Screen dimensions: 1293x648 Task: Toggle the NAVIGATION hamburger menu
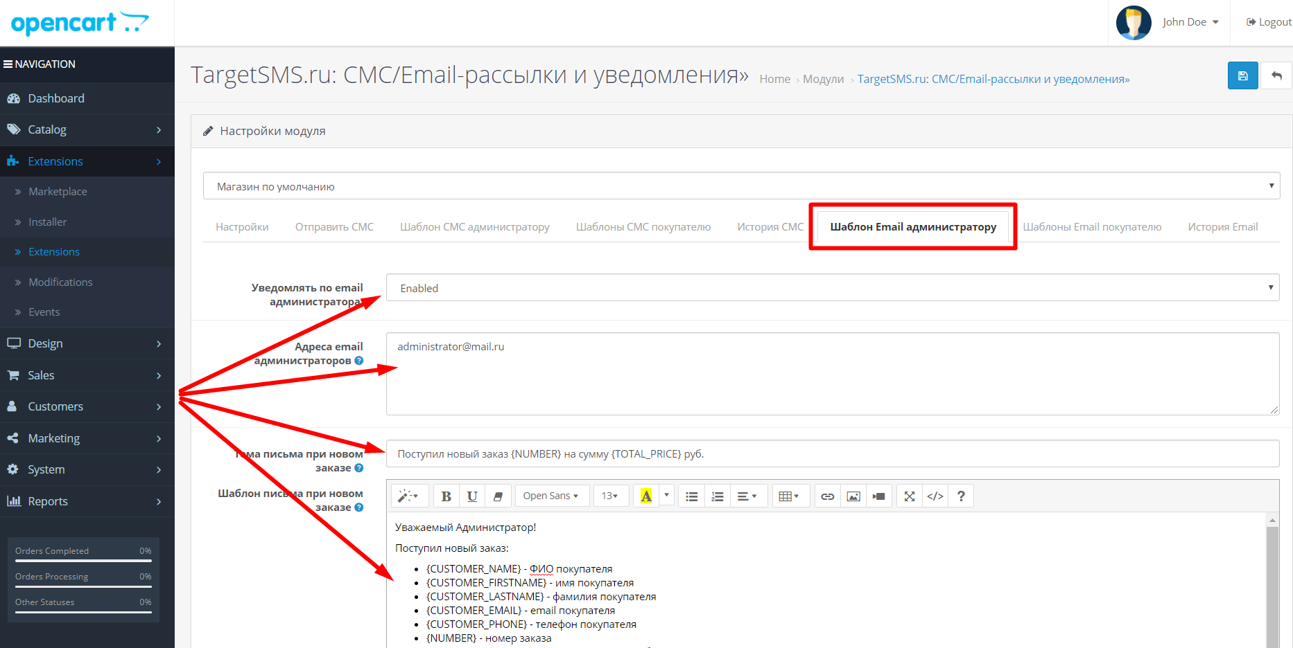(x=40, y=64)
